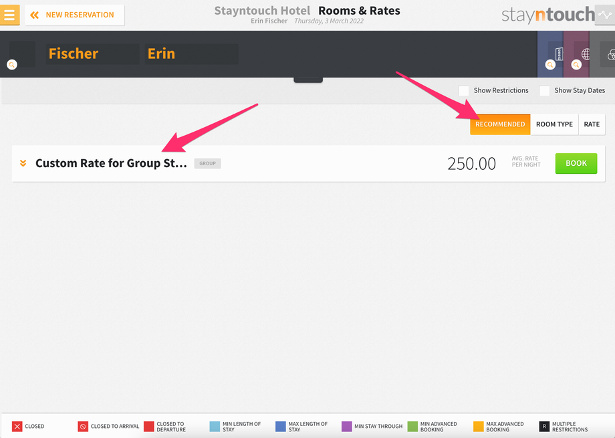Click the Max Length of Stay swatch

281,426
